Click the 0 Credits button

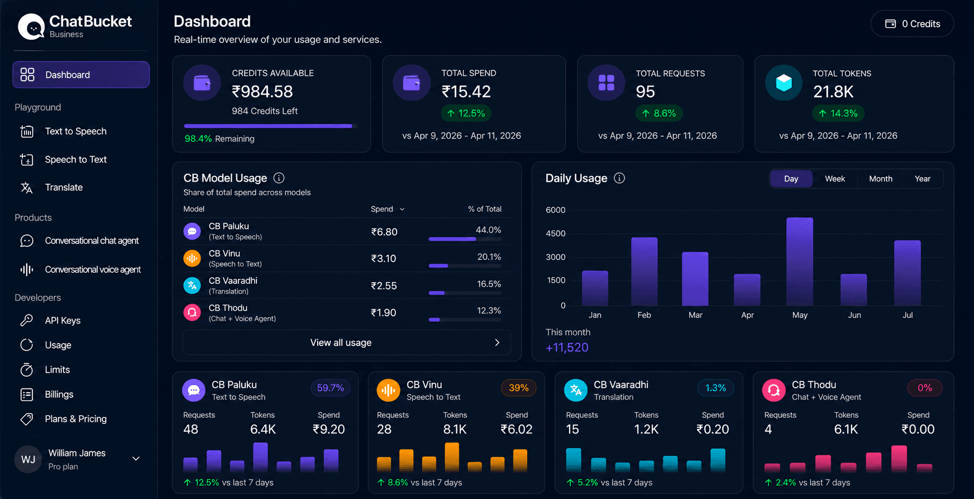(912, 24)
